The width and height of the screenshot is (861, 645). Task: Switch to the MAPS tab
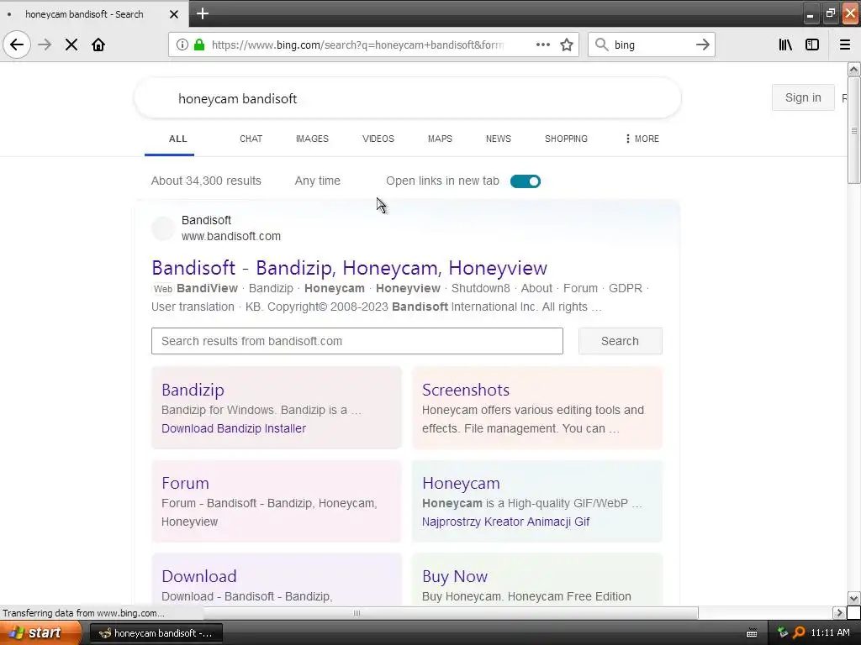click(440, 139)
